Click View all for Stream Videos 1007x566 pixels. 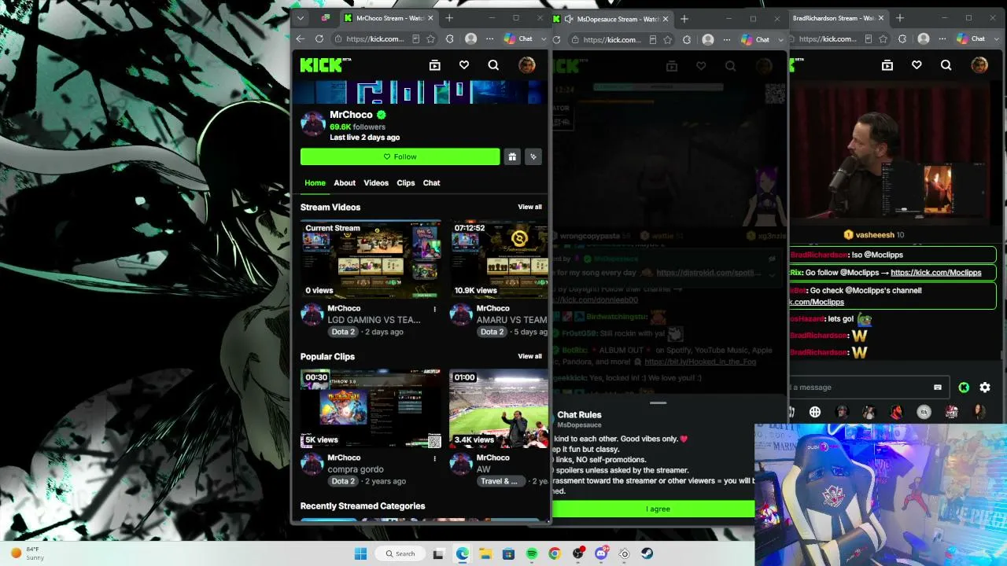tap(529, 207)
